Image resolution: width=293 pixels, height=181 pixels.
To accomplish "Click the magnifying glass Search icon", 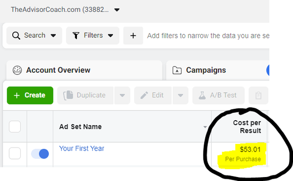I will click(x=16, y=36).
